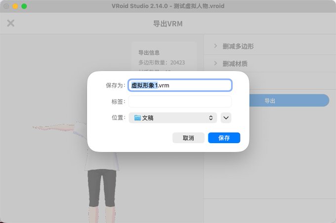Click the VRoid Studio window title bar
The height and width of the screenshot is (223, 336).
point(168,6)
